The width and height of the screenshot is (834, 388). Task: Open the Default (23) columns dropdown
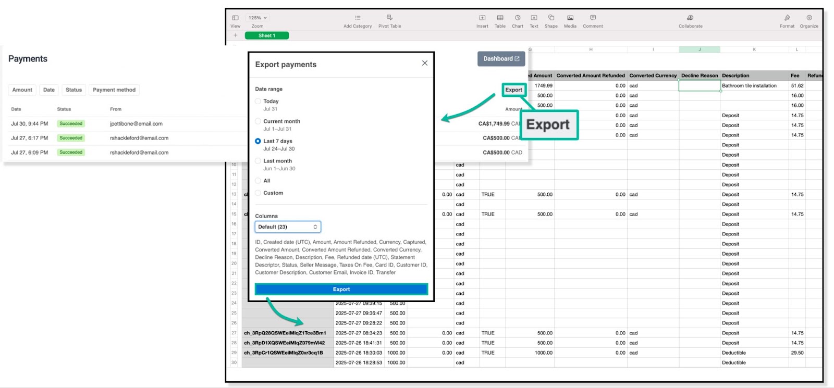coord(288,227)
